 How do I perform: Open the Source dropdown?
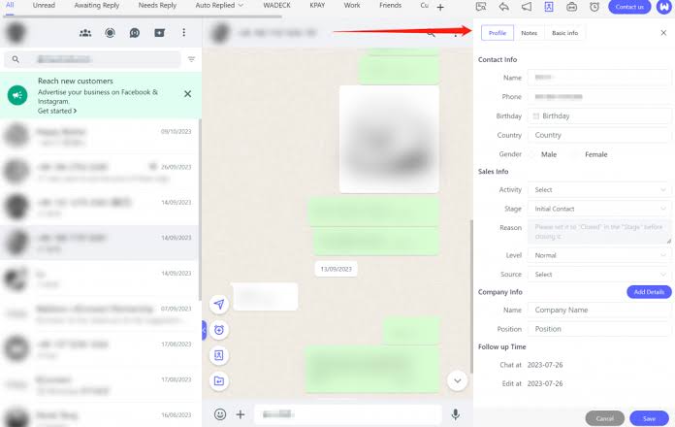pyautogui.click(x=599, y=274)
